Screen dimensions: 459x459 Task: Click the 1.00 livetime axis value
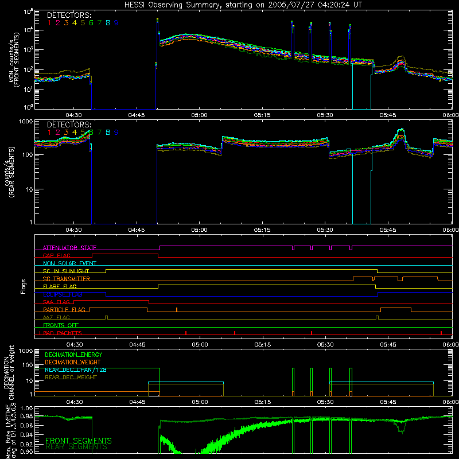pos(26,409)
